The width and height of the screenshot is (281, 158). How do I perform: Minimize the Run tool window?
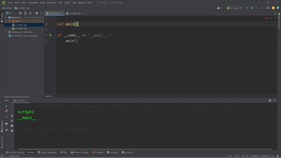(275, 101)
